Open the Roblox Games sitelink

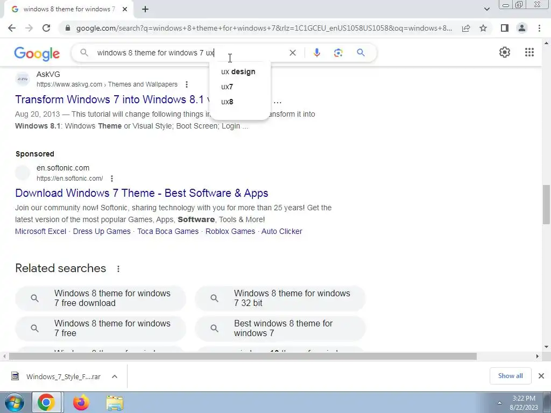[230, 231]
